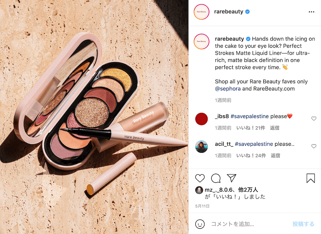The image size is (321, 234).
Task: Like acil_tt_'s comment with heart
Action: click(314, 146)
